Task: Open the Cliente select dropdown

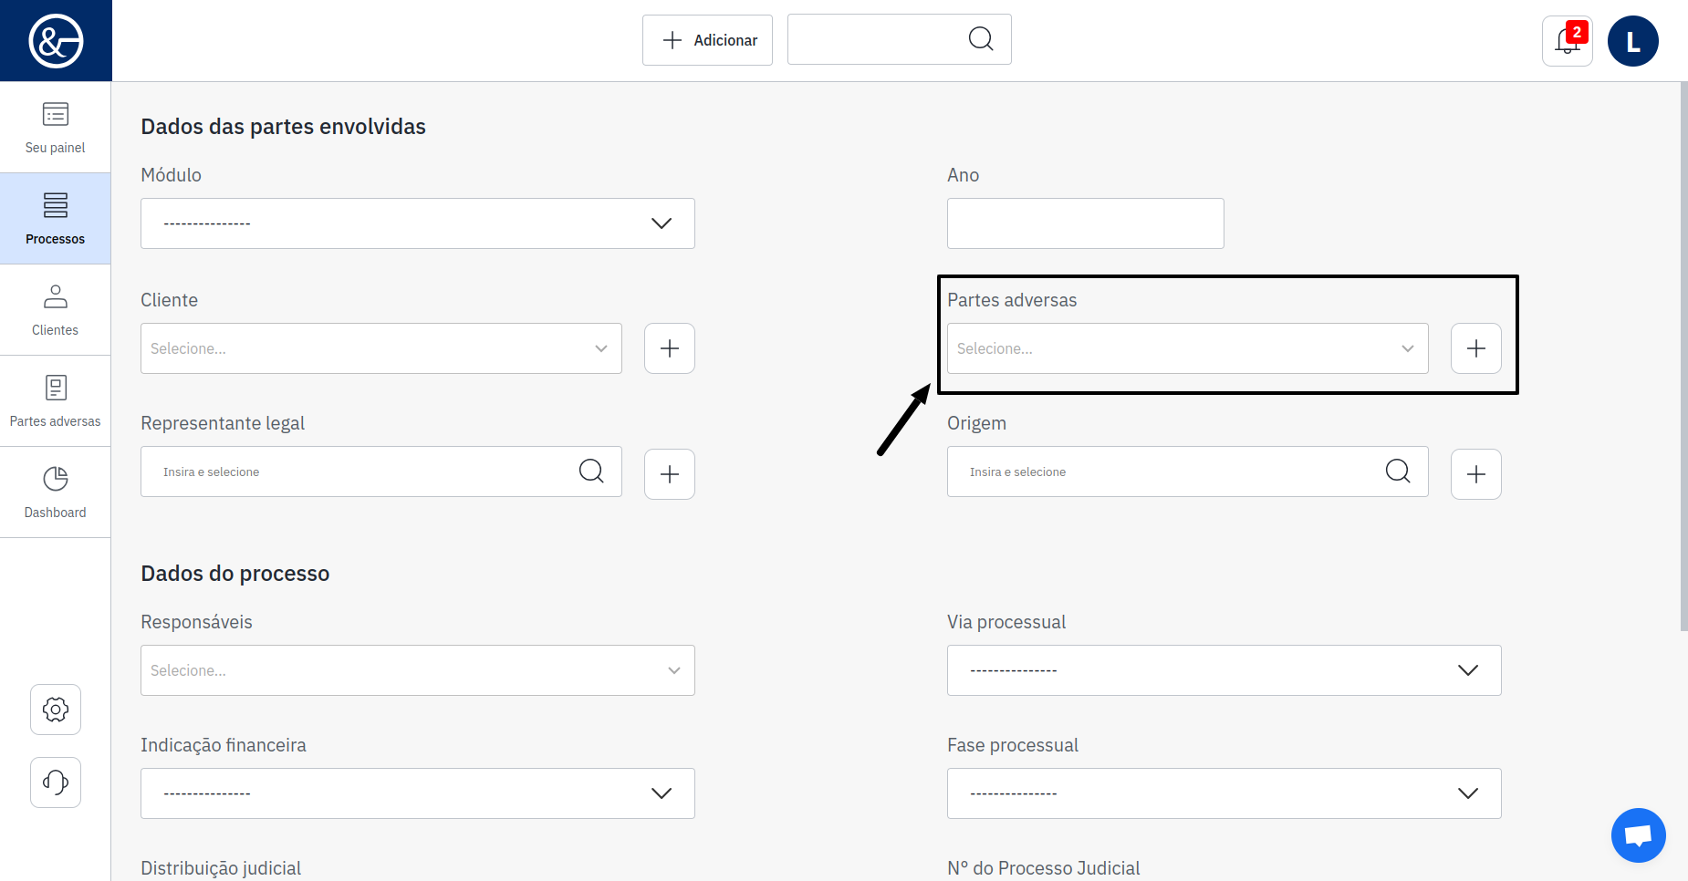Action: tap(381, 348)
